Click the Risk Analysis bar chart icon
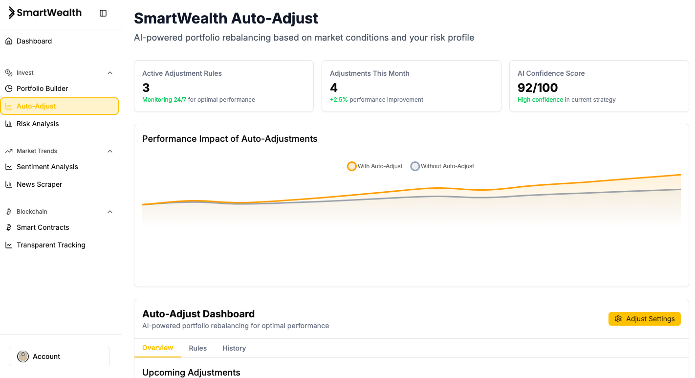This screenshot has height=378, width=695. coord(9,124)
